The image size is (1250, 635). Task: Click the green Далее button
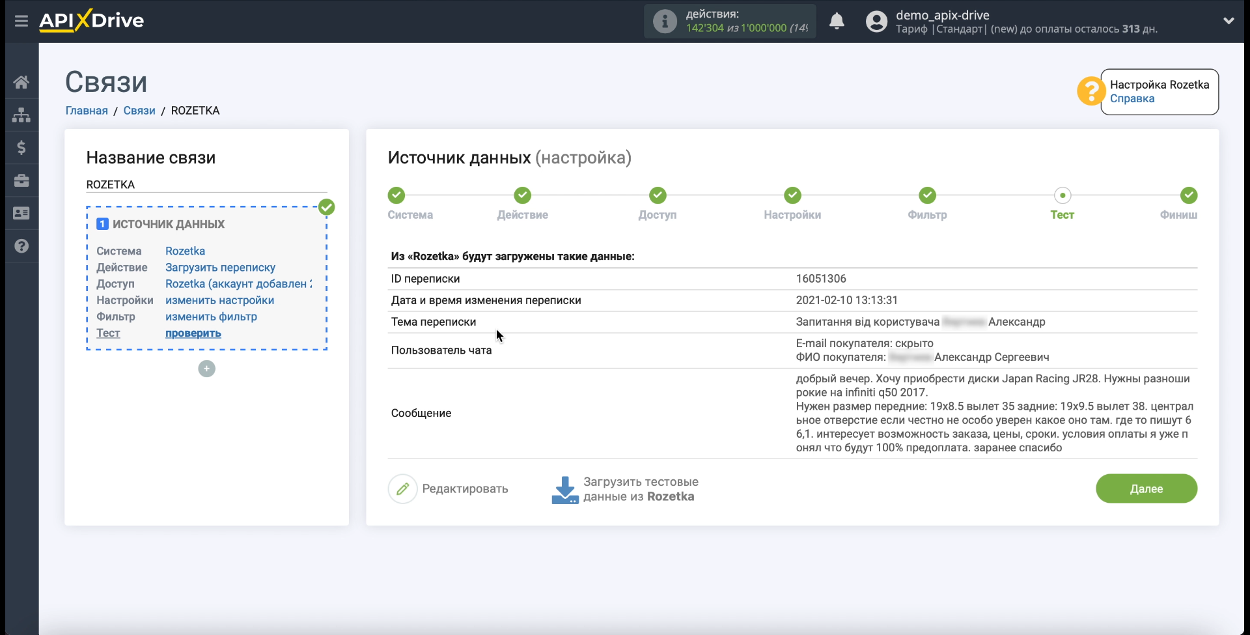1146,488
